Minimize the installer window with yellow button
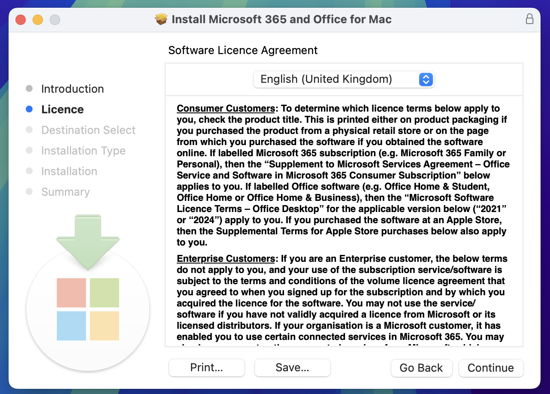The width and height of the screenshot is (550, 394). tap(38, 20)
